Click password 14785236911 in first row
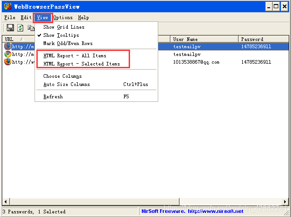This screenshot has width=291, height=217. pos(256,46)
